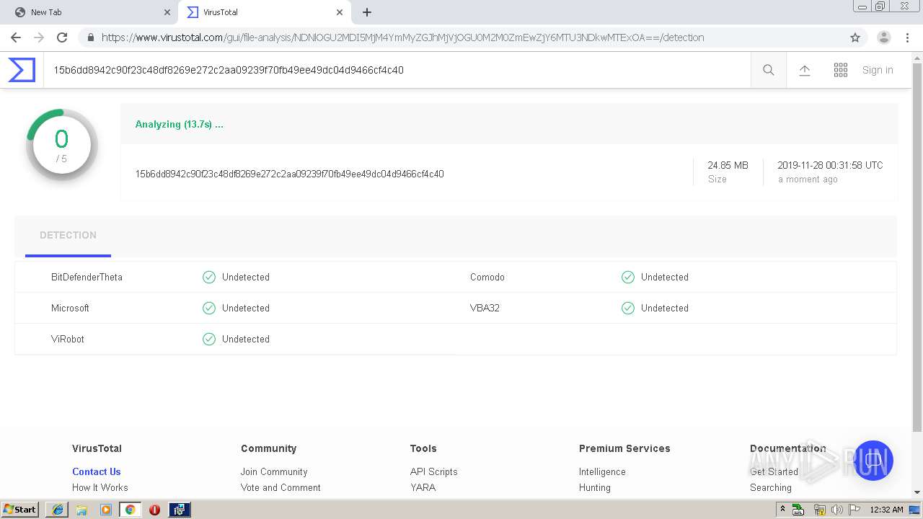Close the New Tab tab
This screenshot has height=519, width=923.
coord(167,12)
